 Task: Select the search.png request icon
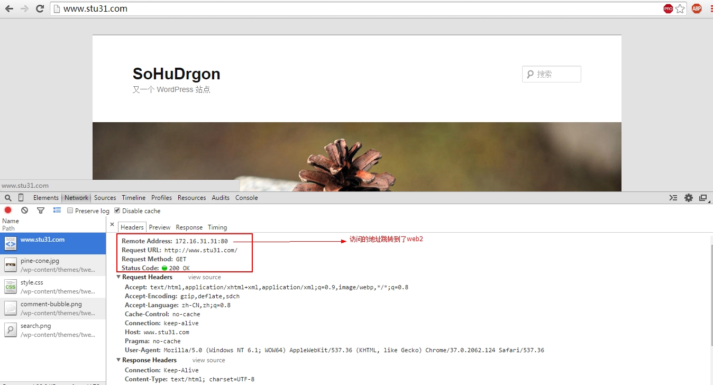(x=11, y=330)
